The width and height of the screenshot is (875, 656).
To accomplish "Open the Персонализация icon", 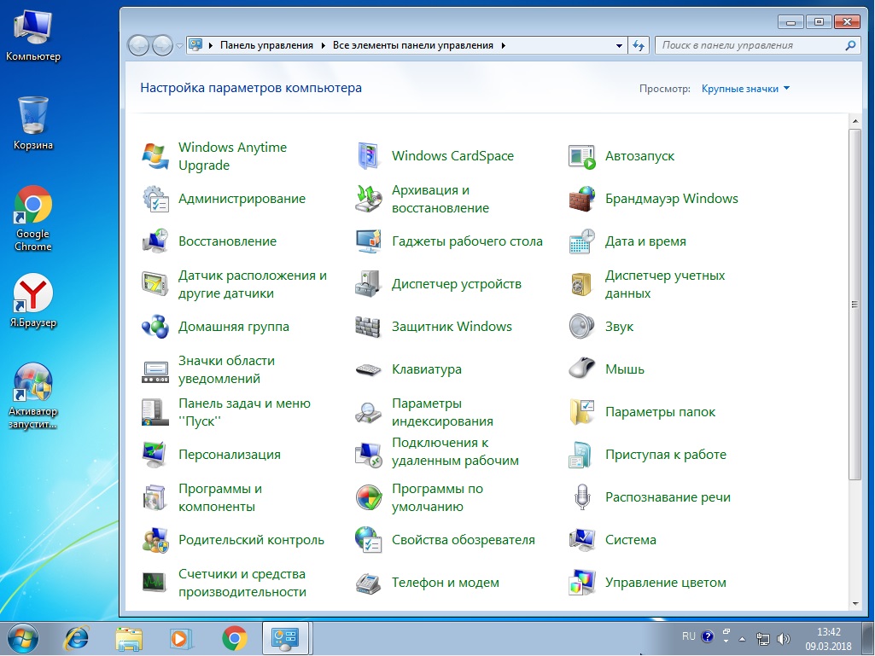I will [x=155, y=455].
